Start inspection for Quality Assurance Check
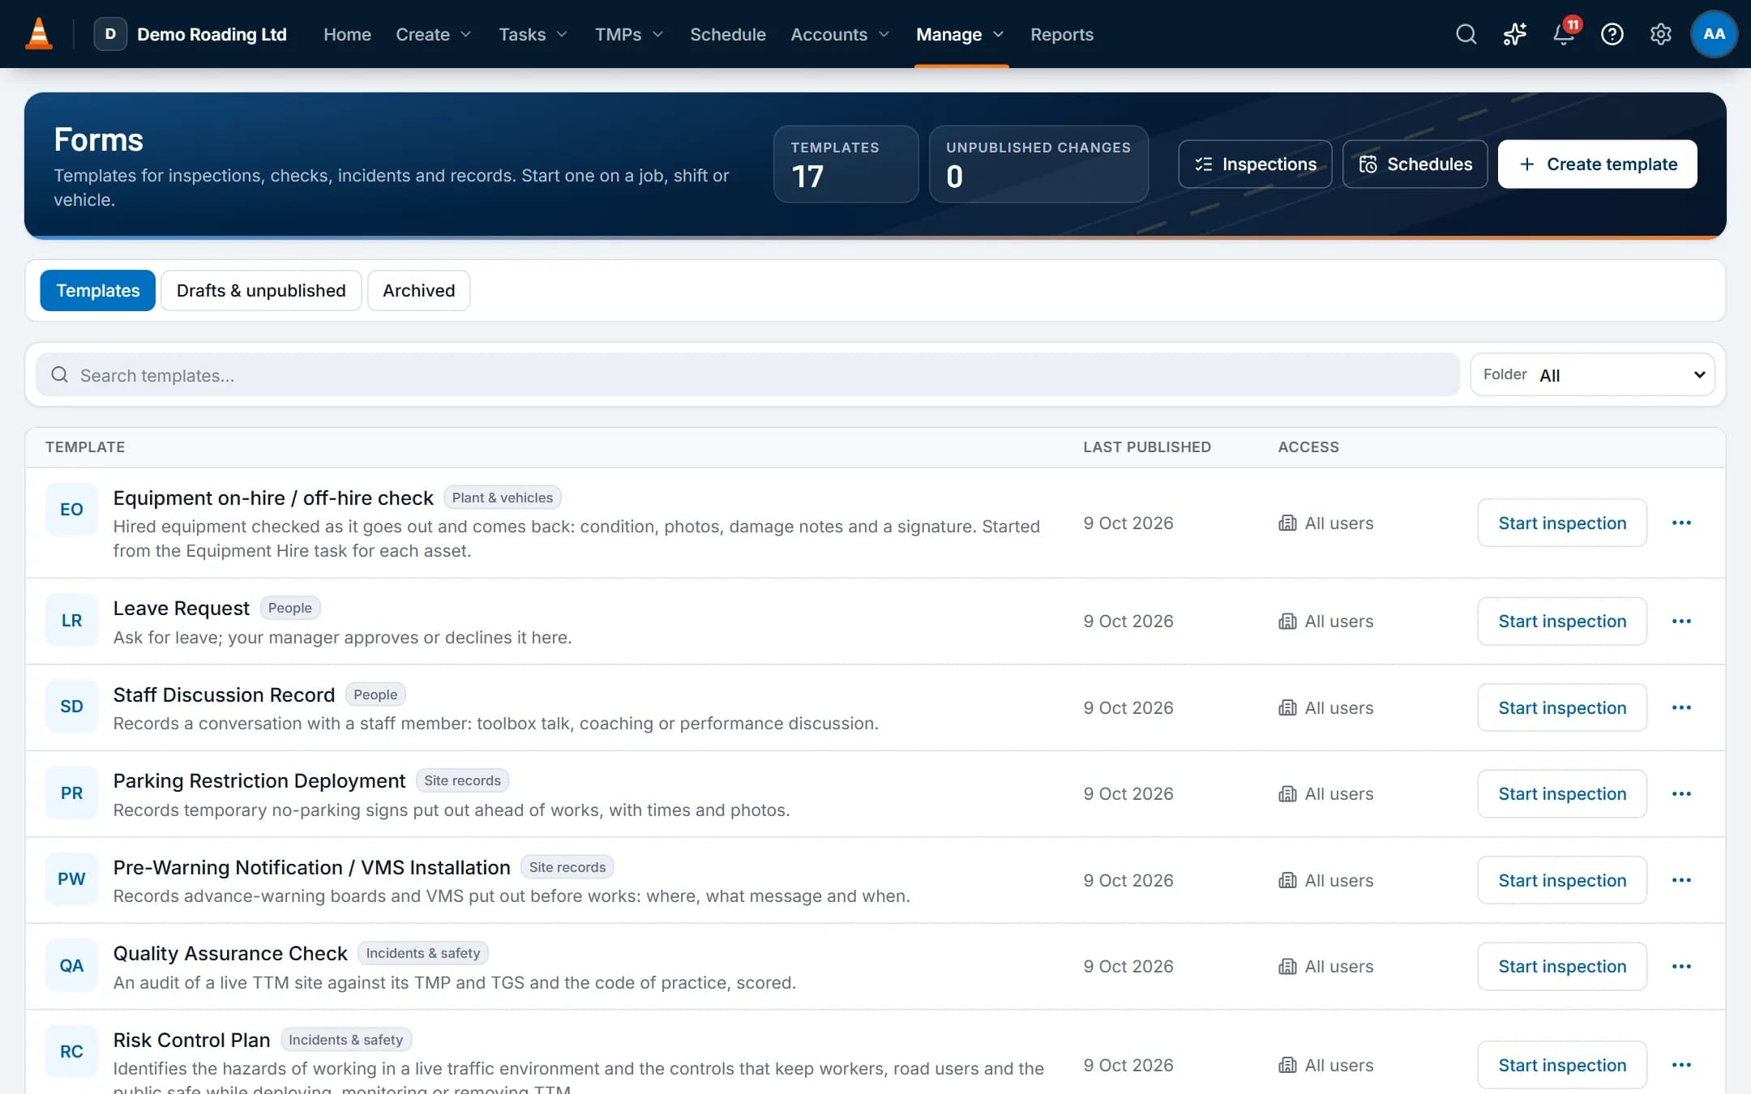 1561,966
